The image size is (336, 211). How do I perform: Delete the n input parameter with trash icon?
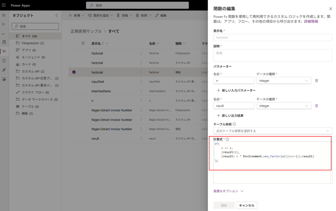tap(316, 81)
